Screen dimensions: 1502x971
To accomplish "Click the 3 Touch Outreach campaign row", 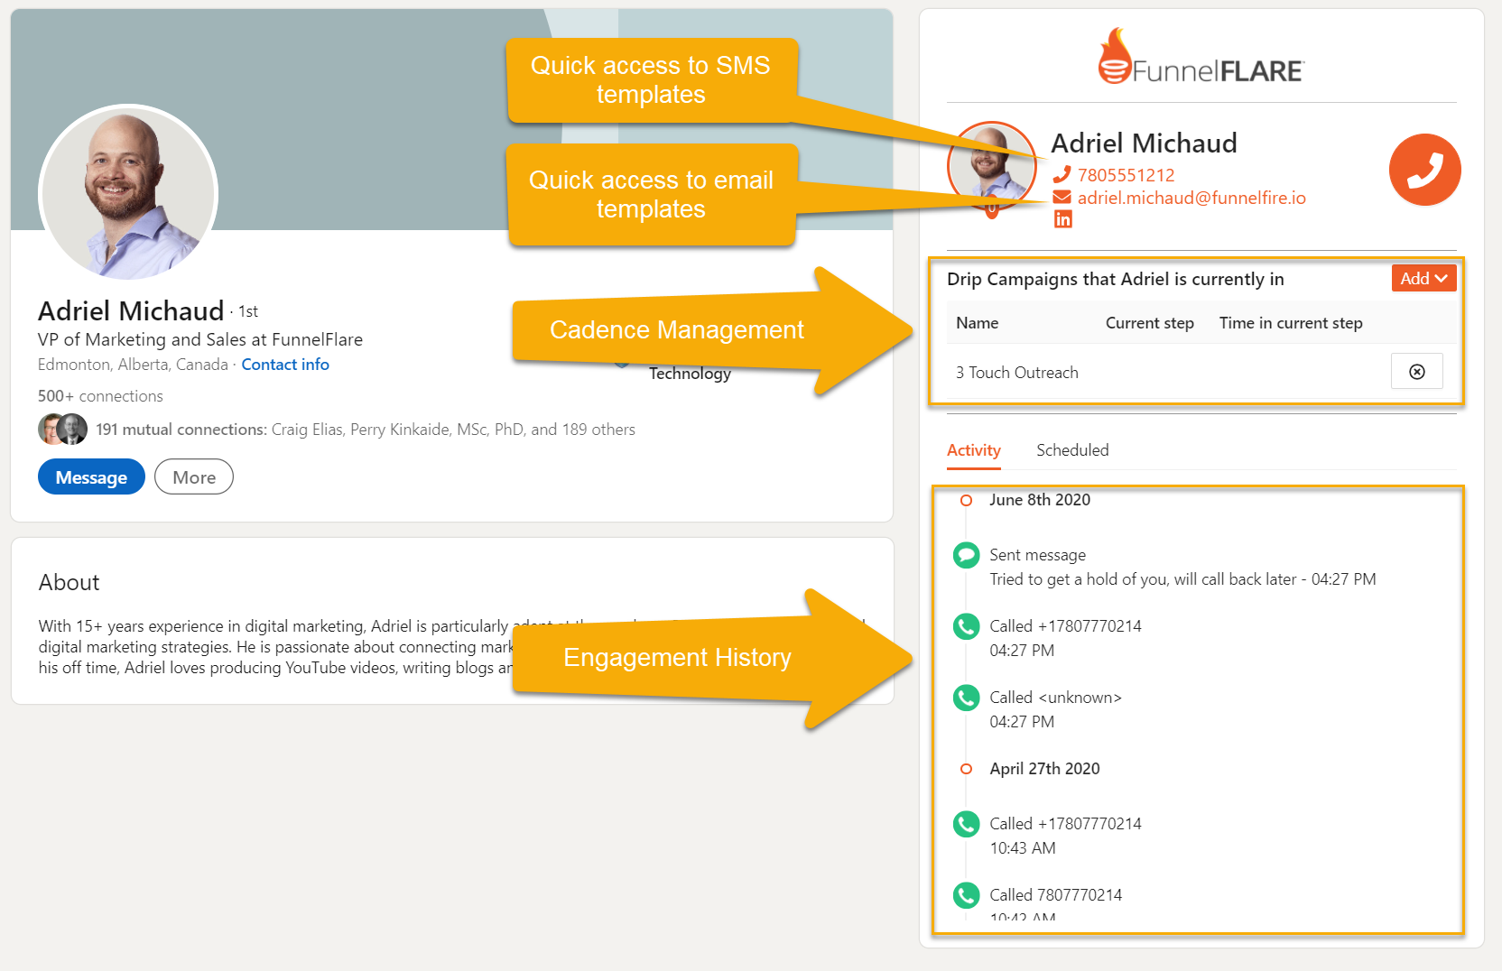I will coord(1201,372).
